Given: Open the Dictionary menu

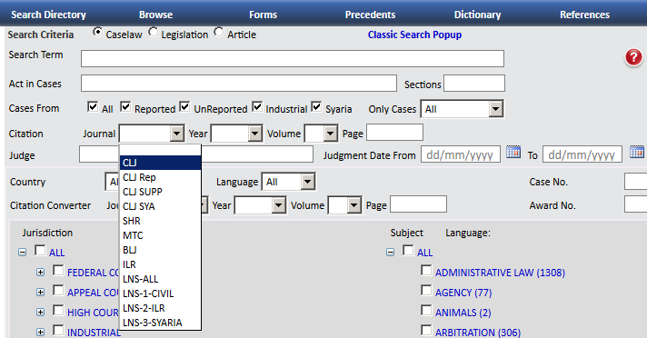Looking at the screenshot, I should 477,15.
